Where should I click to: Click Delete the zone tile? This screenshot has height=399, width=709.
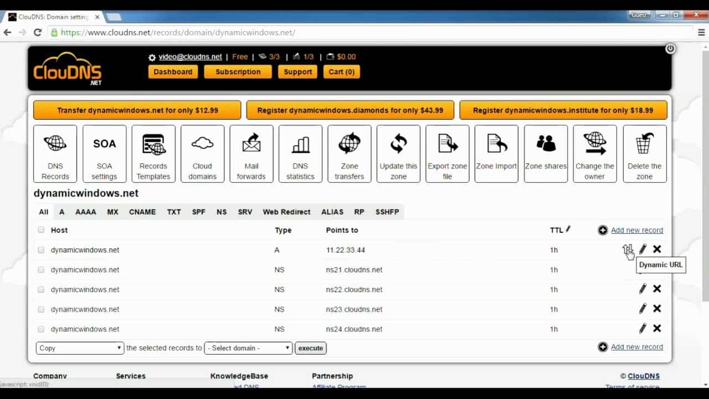coord(645,154)
